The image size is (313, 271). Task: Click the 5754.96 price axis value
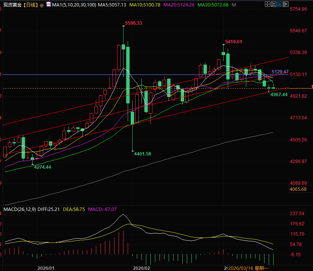299,9
